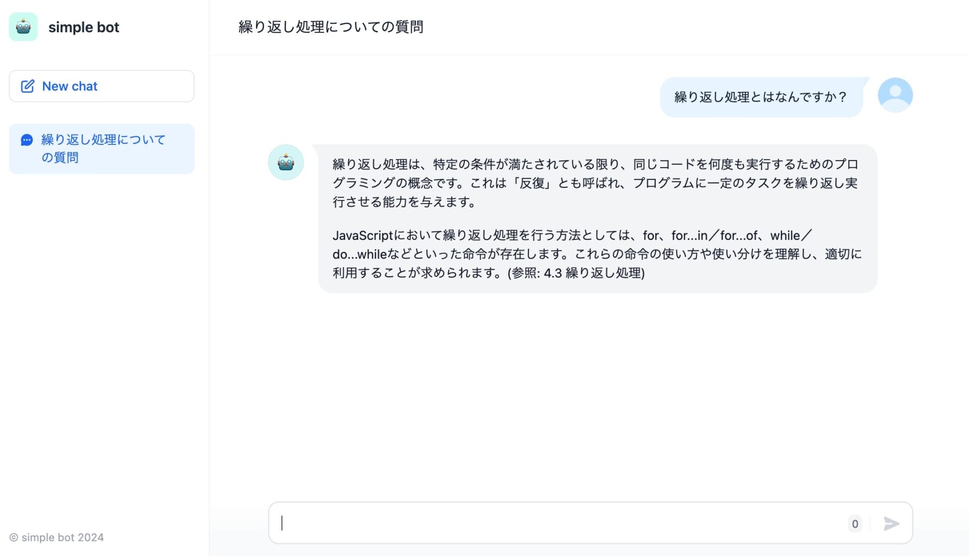Click the conversation title in the header
This screenshot has width=969, height=556.
pos(331,27)
